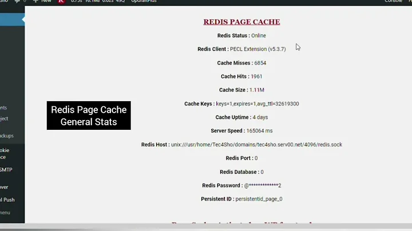Open the Push sidebar menu item
This screenshot has width=412, height=231.
click(x=7, y=200)
